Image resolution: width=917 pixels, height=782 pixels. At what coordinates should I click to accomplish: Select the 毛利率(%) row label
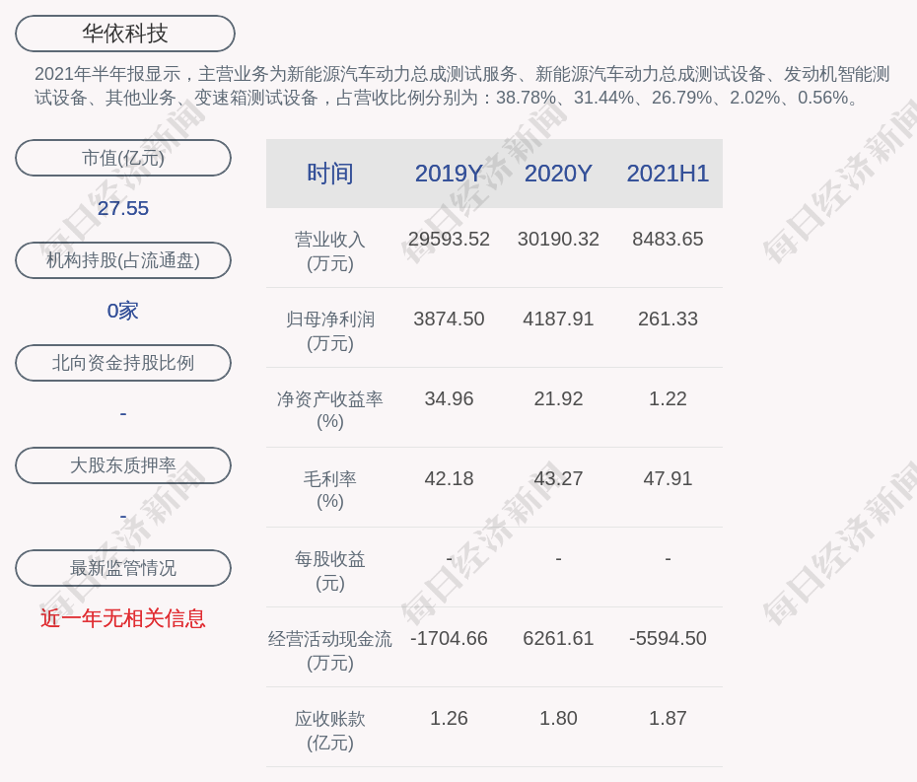click(330, 490)
